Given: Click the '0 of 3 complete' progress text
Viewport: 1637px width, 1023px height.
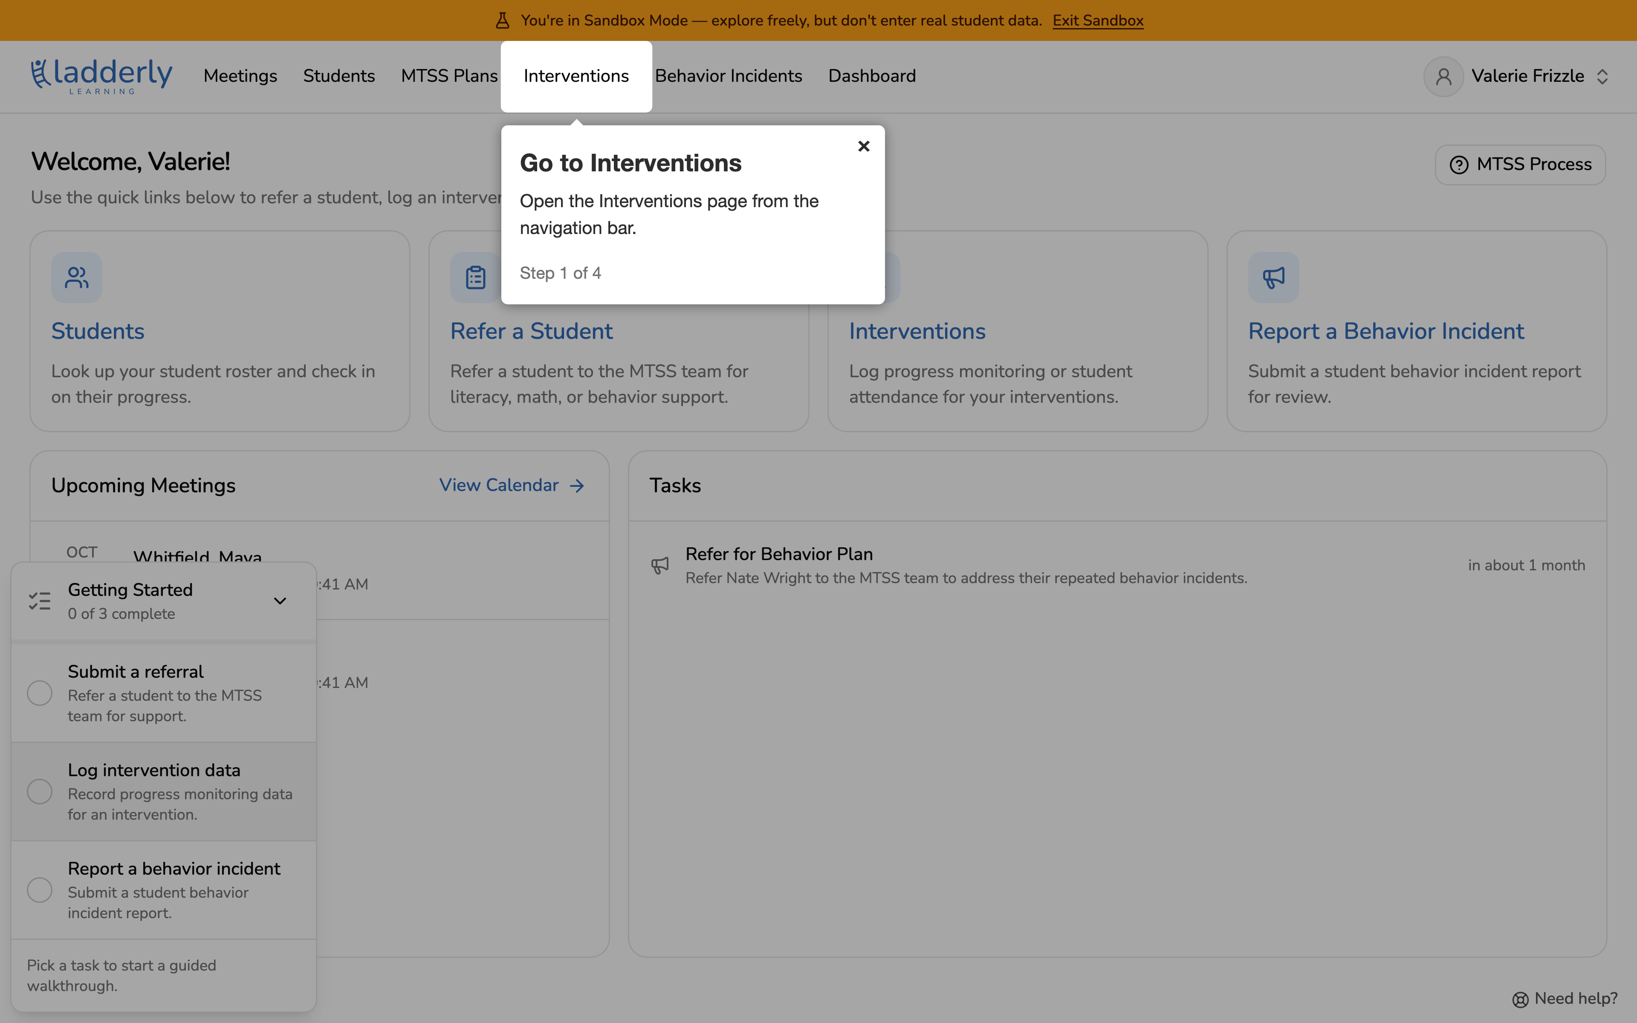Looking at the screenshot, I should pyautogui.click(x=122, y=614).
